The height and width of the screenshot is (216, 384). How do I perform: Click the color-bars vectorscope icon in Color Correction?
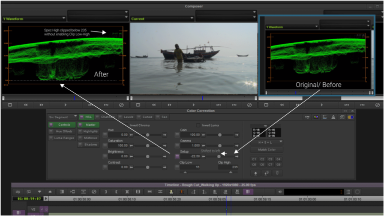coord(316,117)
